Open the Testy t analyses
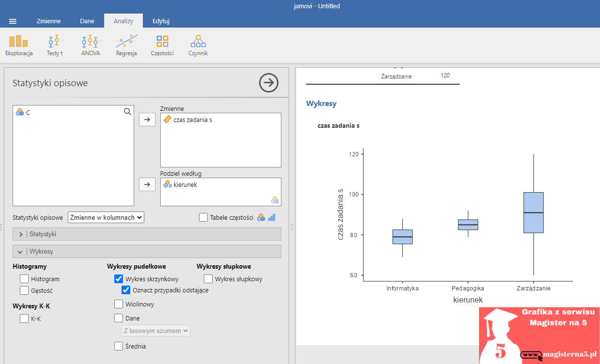Viewport: 600px width, 364px height. [55, 45]
